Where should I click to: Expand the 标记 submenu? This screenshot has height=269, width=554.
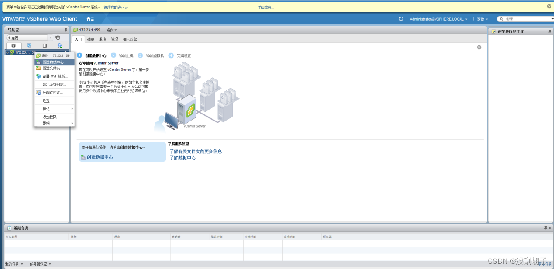click(55, 109)
